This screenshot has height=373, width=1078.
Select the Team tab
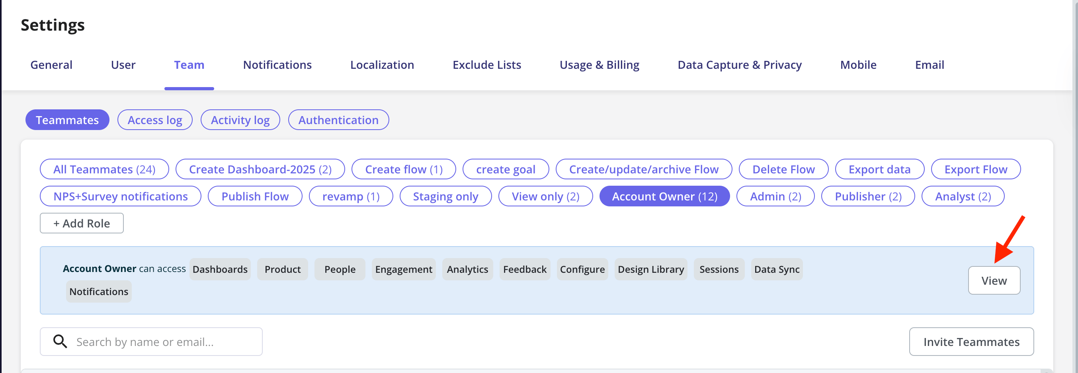click(189, 65)
